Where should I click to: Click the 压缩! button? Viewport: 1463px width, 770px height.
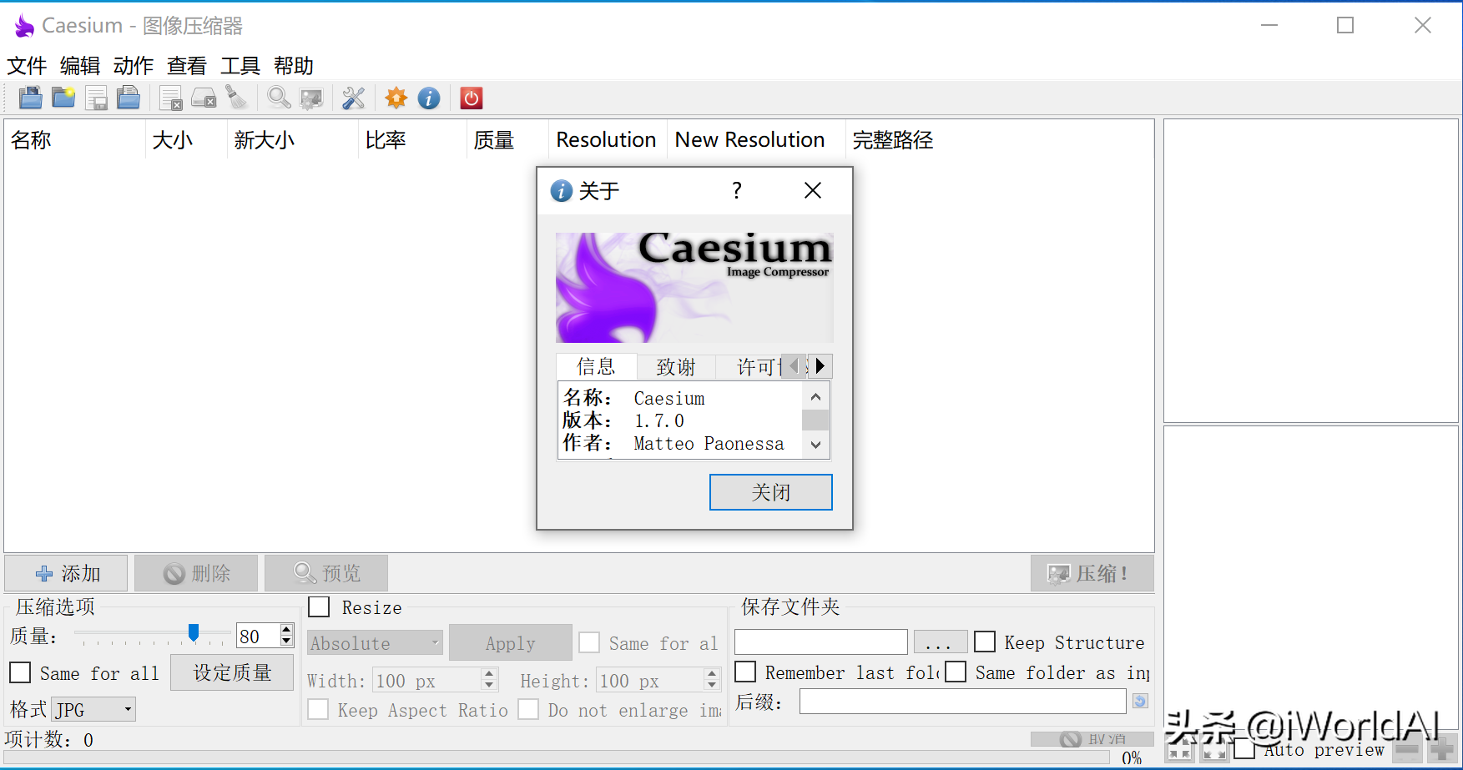click(x=1092, y=573)
